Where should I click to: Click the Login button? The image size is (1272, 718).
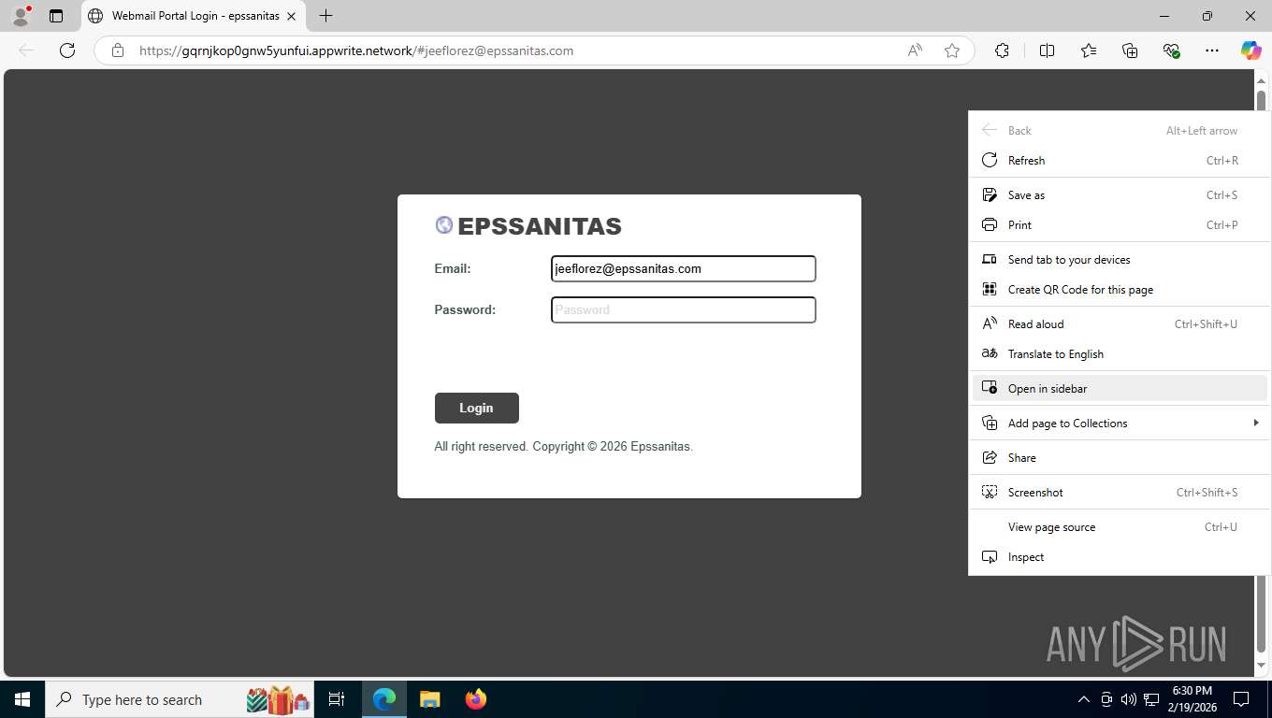click(476, 408)
